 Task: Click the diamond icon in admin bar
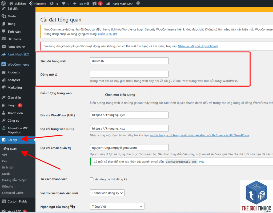point(138,3)
